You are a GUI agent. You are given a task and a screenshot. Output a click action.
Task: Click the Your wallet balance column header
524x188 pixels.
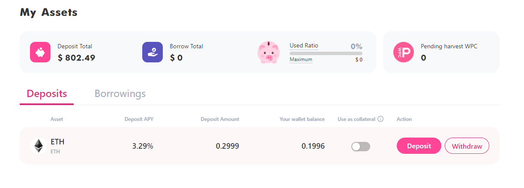click(x=302, y=119)
